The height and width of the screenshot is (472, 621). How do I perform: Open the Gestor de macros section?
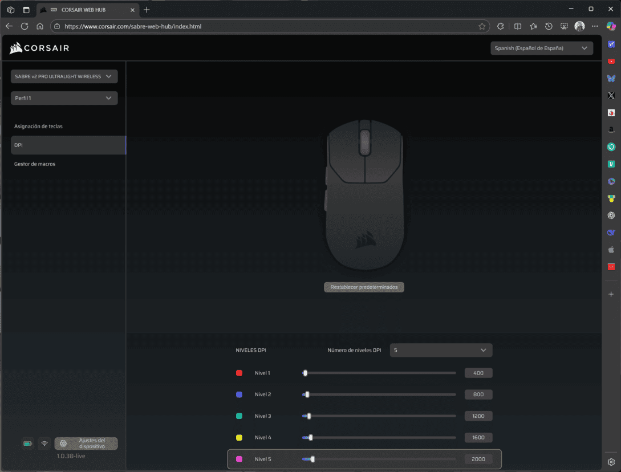[35, 164]
